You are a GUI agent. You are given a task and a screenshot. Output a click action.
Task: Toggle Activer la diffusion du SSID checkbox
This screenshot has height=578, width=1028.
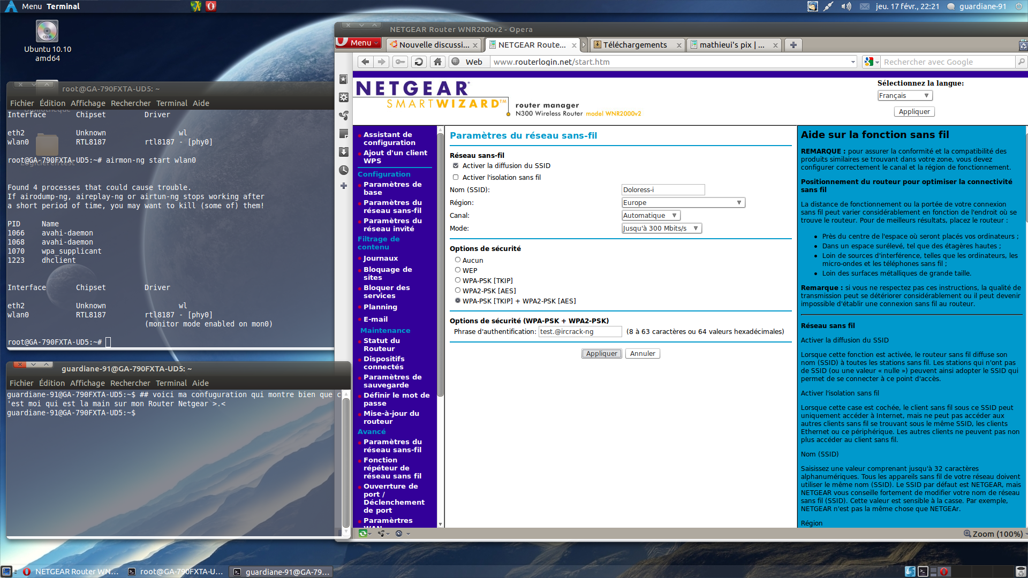[x=456, y=166]
